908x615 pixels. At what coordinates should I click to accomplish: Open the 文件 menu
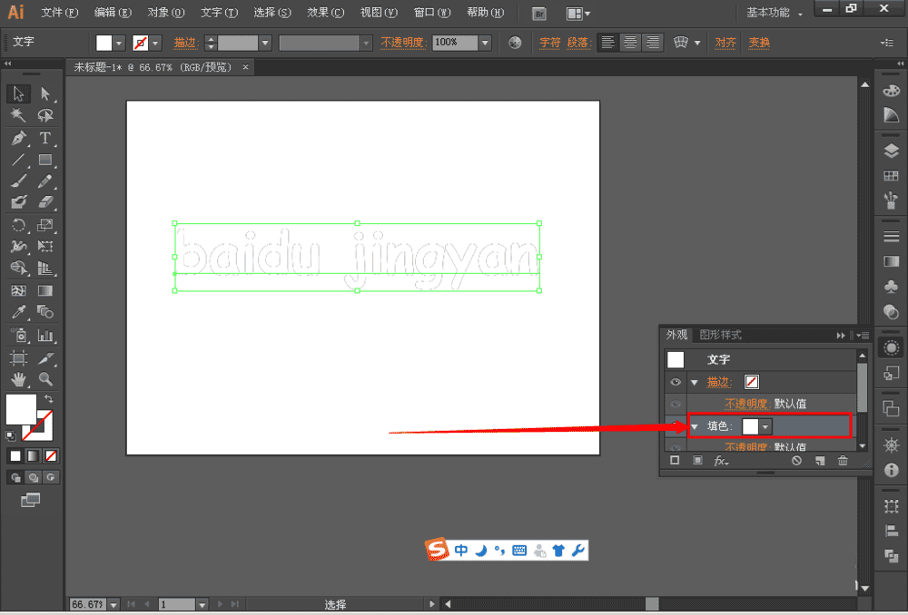60,13
